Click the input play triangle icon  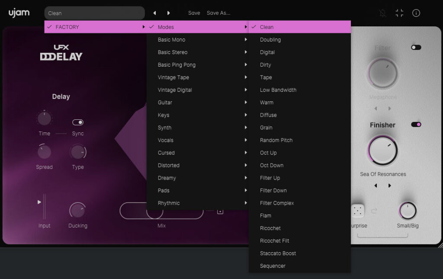pyautogui.click(x=39, y=202)
